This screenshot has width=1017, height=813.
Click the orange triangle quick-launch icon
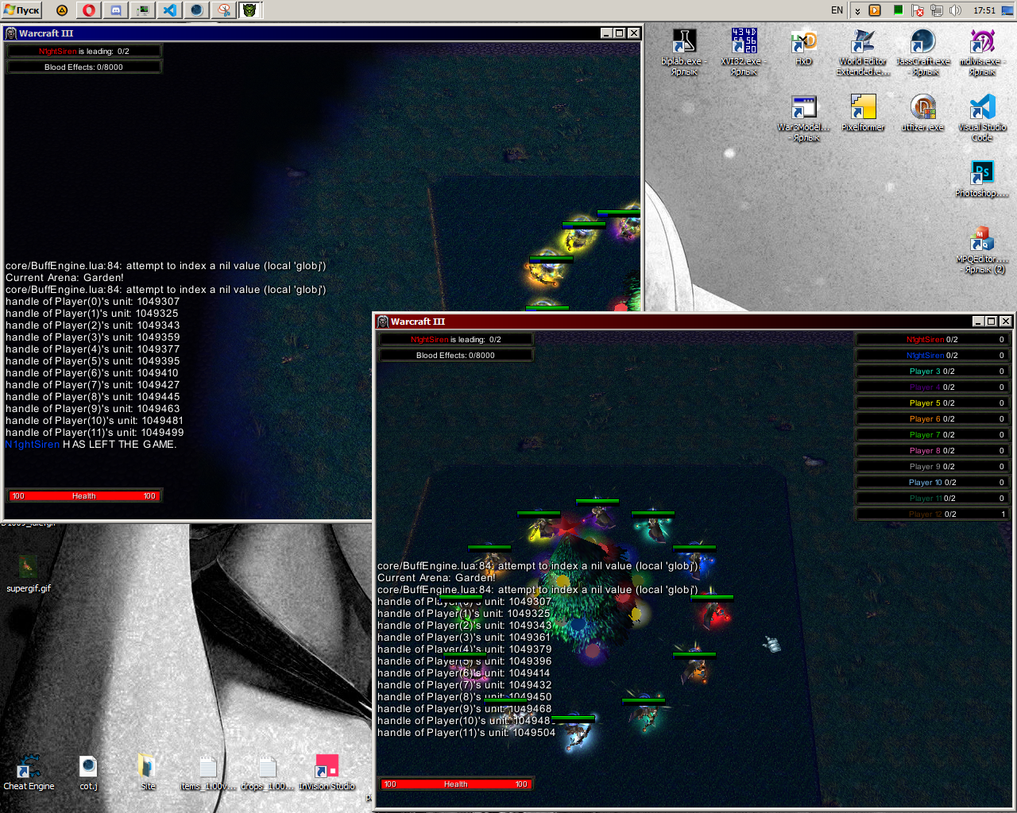coord(62,10)
